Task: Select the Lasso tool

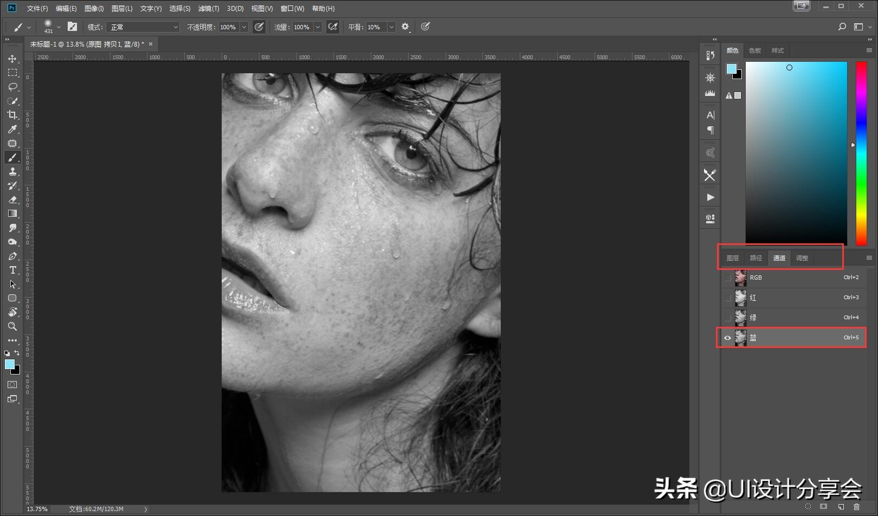Action: pyautogui.click(x=12, y=87)
